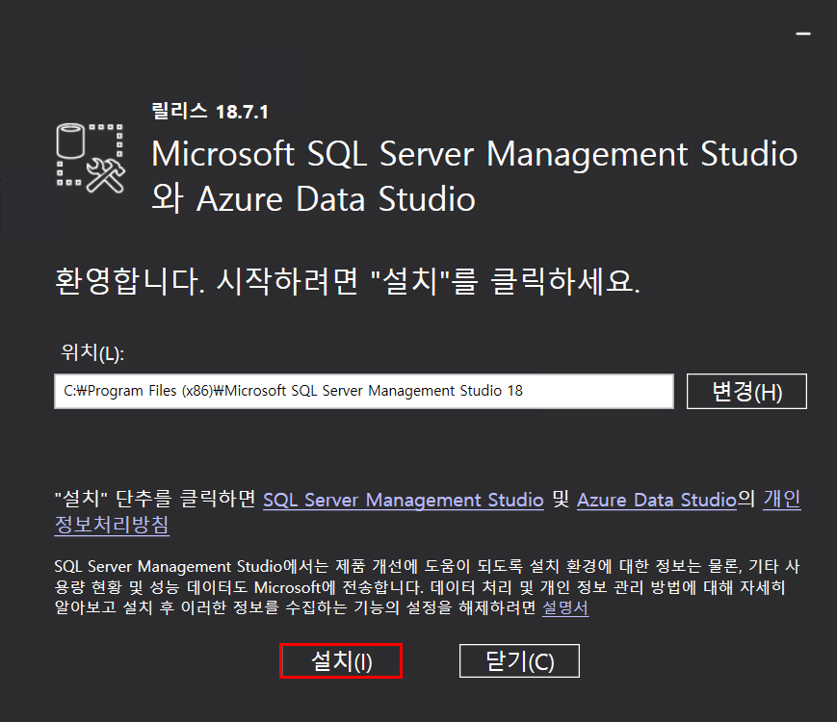
Task: Click the install location path field
Action: click(364, 391)
